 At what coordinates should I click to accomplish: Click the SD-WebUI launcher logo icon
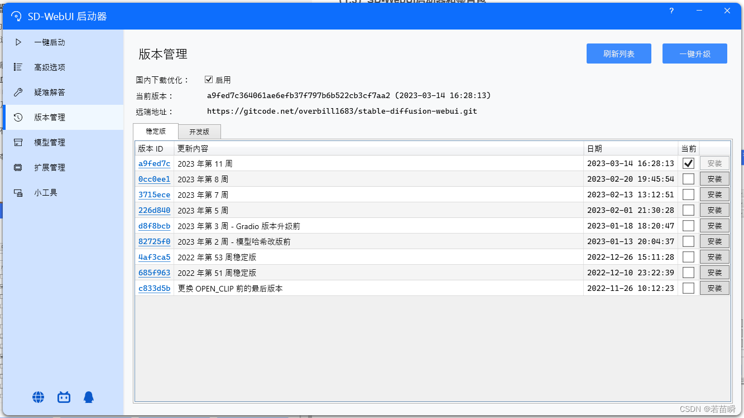[16, 16]
